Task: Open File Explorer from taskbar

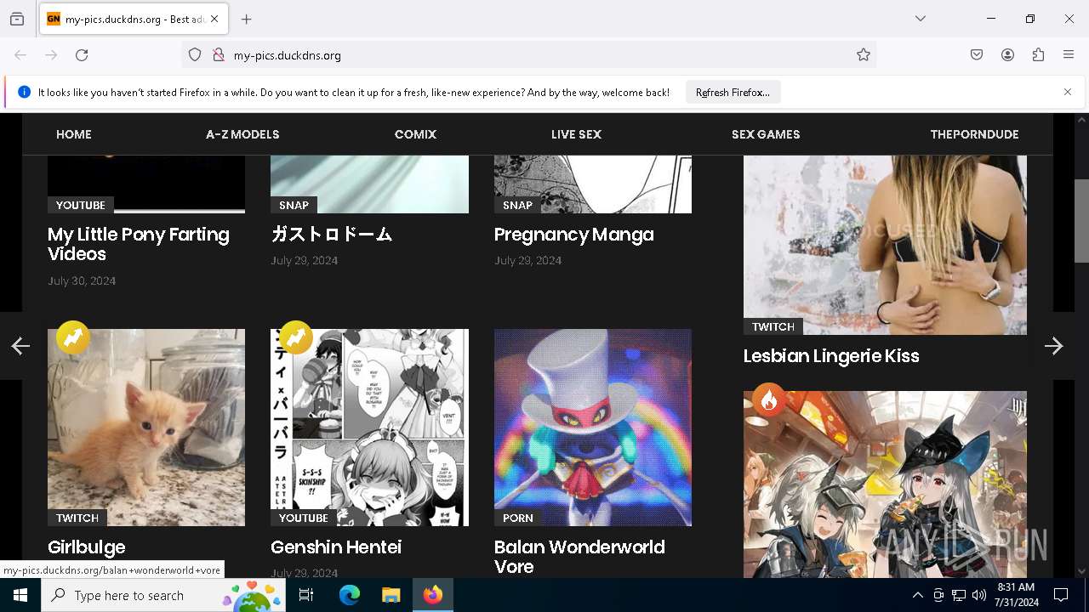Action: click(x=391, y=595)
